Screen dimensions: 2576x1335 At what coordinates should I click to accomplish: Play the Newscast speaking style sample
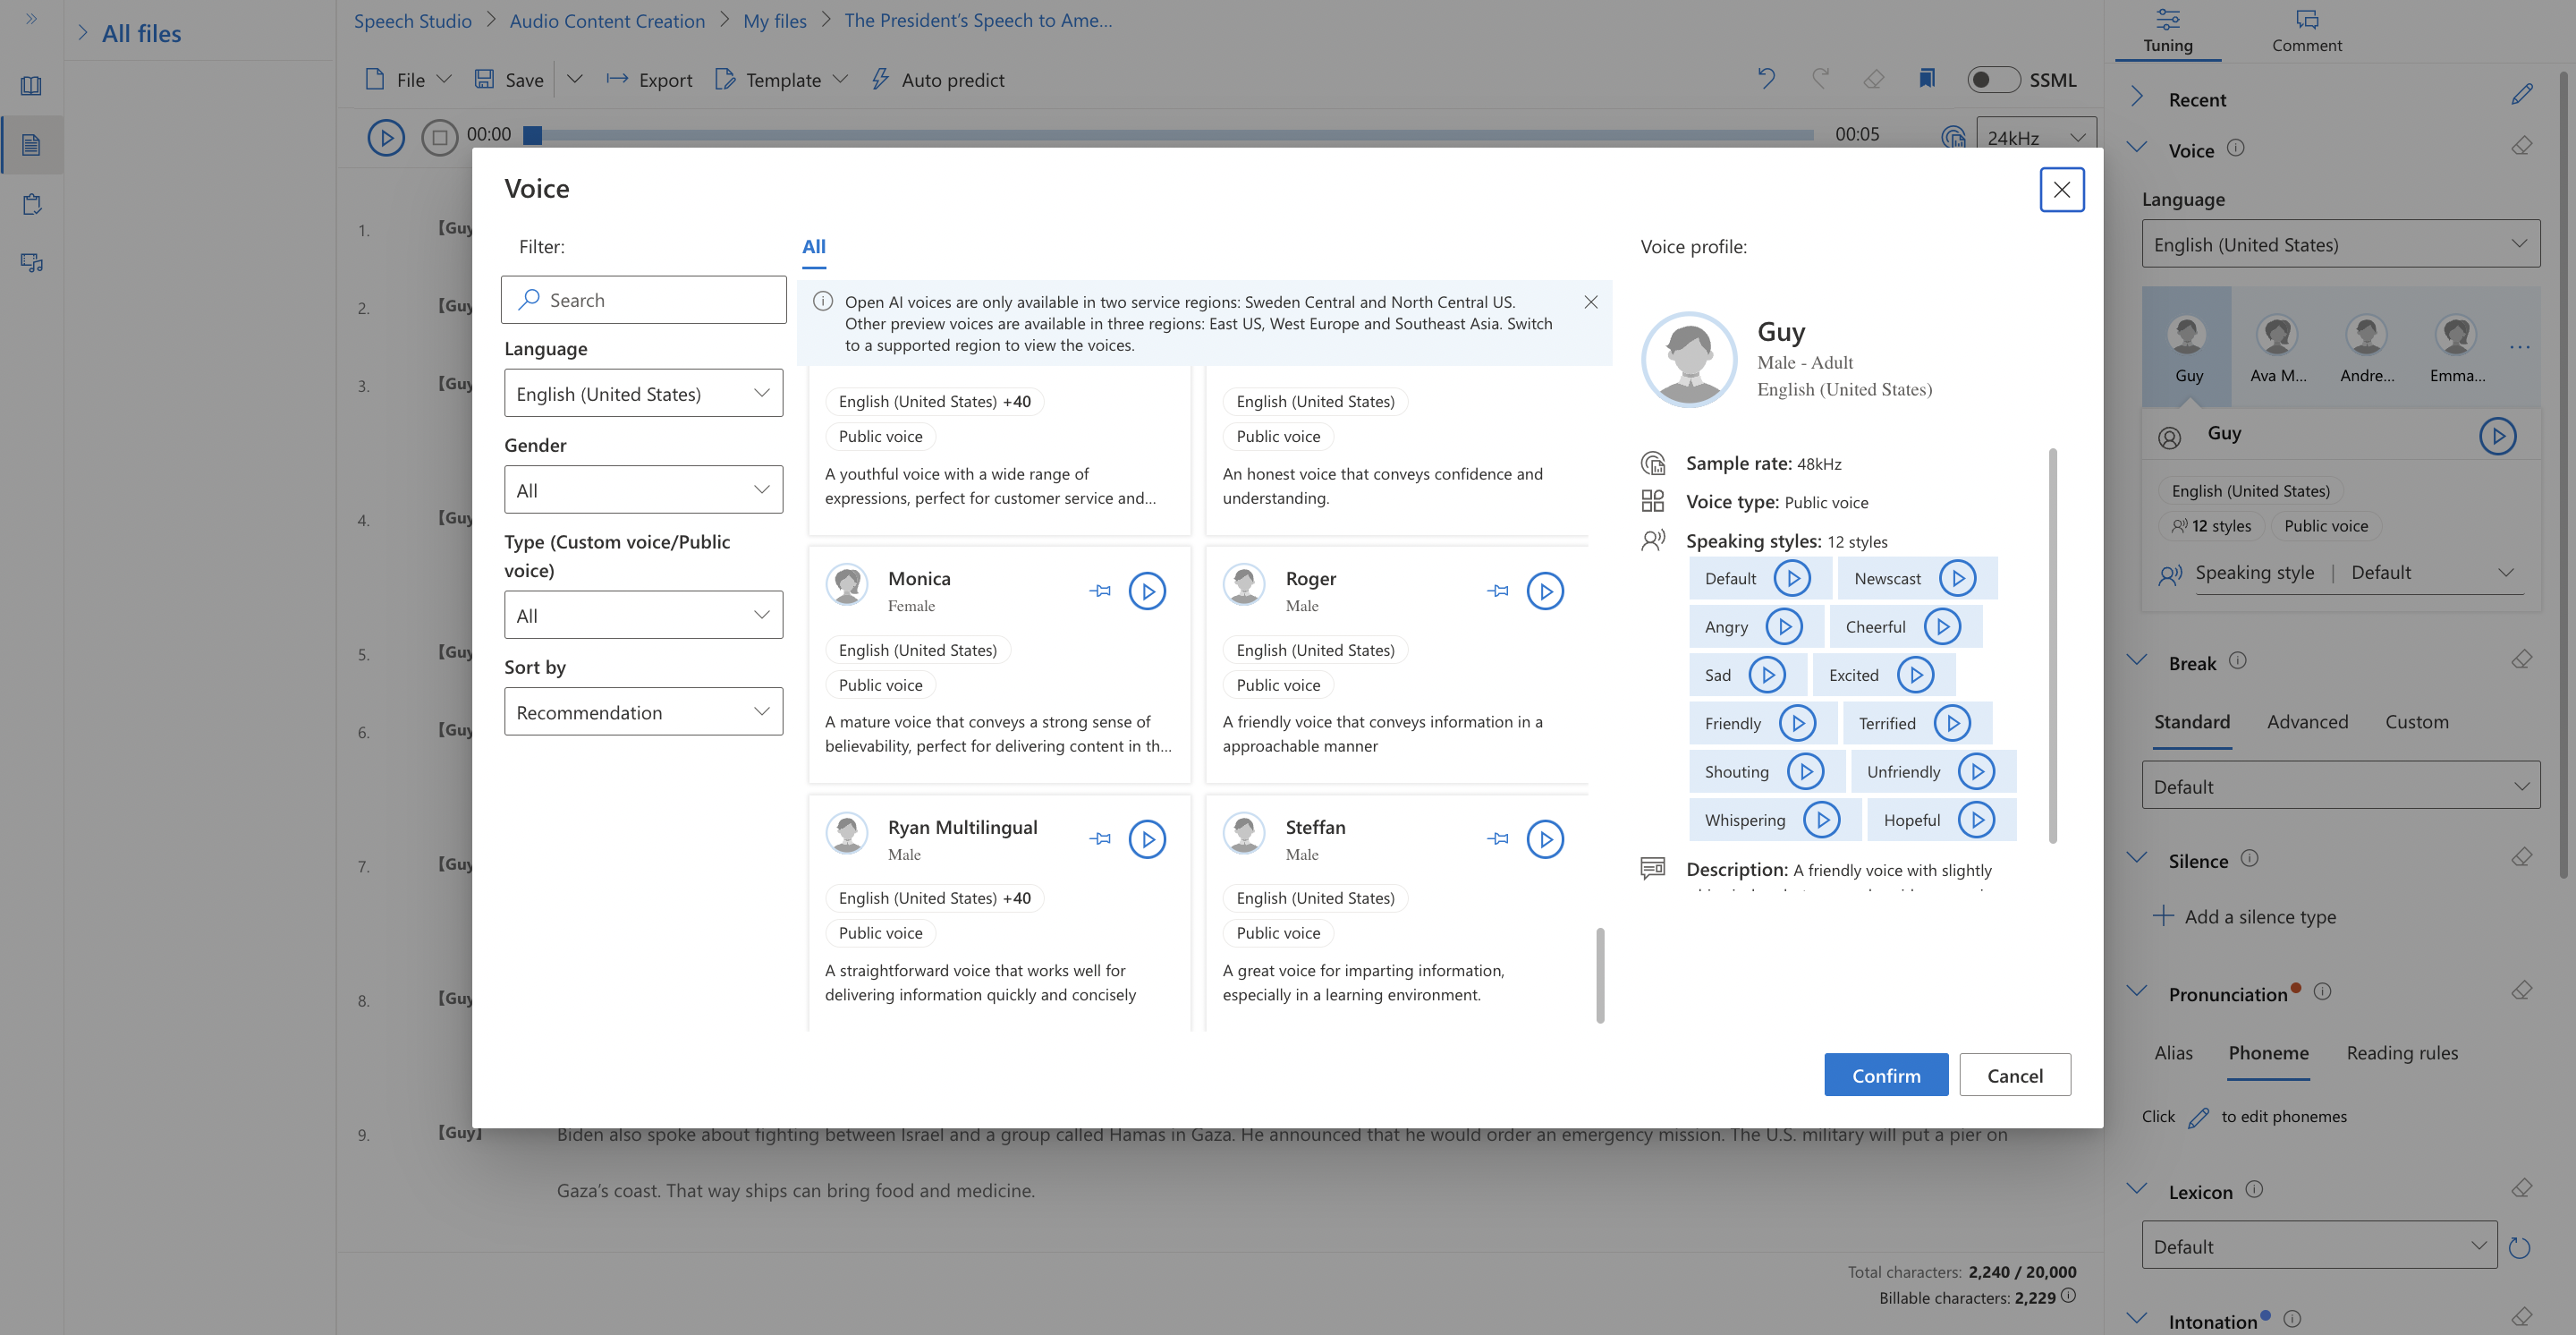[1958, 578]
